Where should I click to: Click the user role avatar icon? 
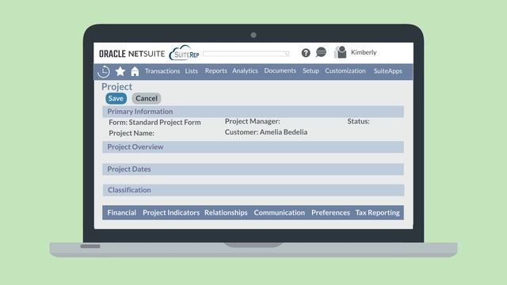(x=340, y=52)
